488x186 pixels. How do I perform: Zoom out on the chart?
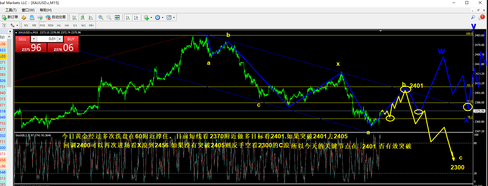(109, 17)
